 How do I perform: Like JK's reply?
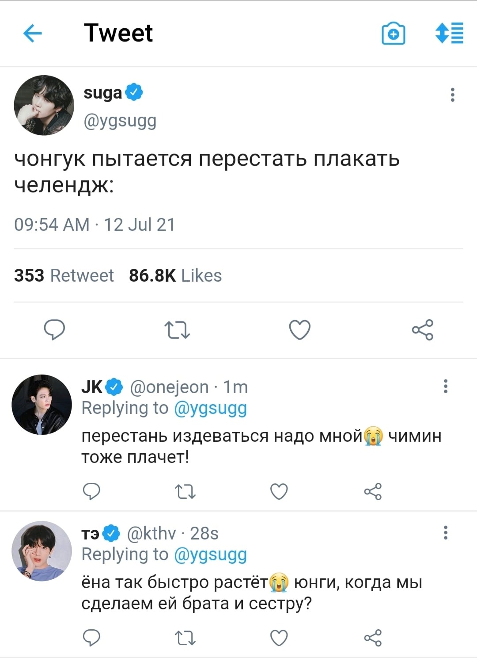click(279, 491)
